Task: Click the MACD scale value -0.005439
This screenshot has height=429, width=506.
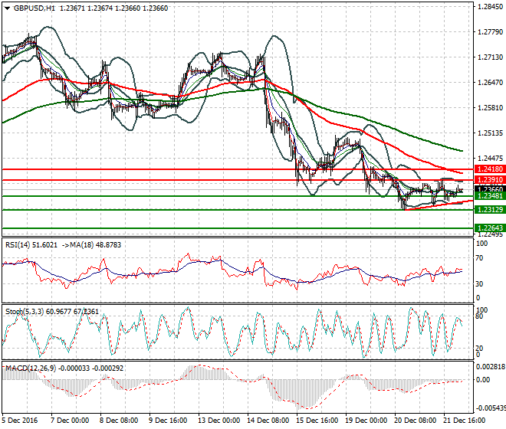Action: coord(491,408)
